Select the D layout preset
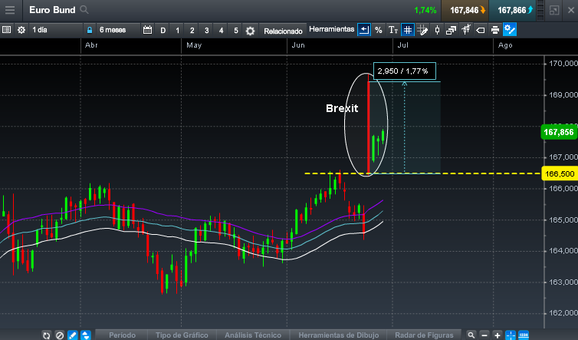Viewport: 578px width, 340px height. (x=163, y=30)
